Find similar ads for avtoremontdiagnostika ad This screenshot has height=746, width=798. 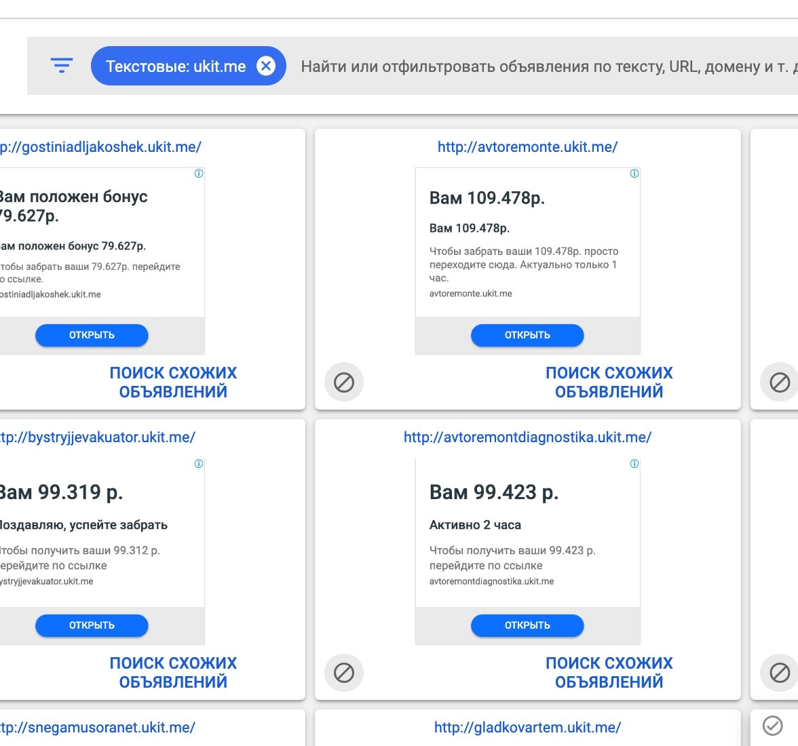point(609,673)
